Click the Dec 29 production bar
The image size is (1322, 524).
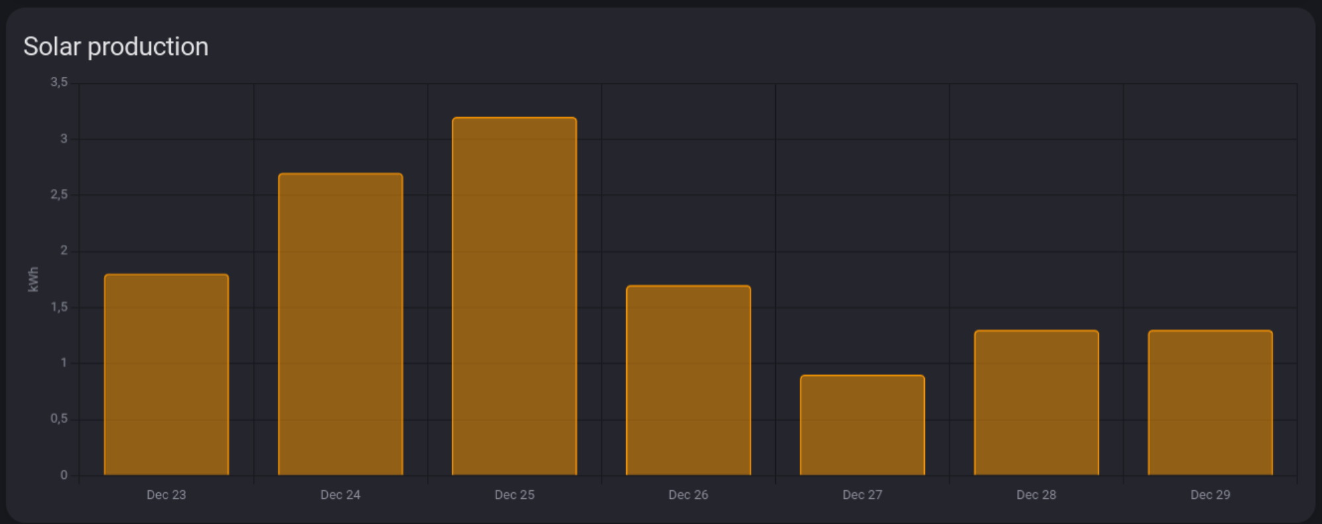click(1210, 402)
